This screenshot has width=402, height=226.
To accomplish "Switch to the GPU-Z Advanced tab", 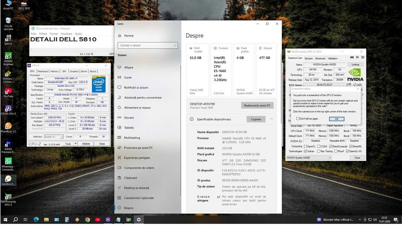I will point(320,58).
